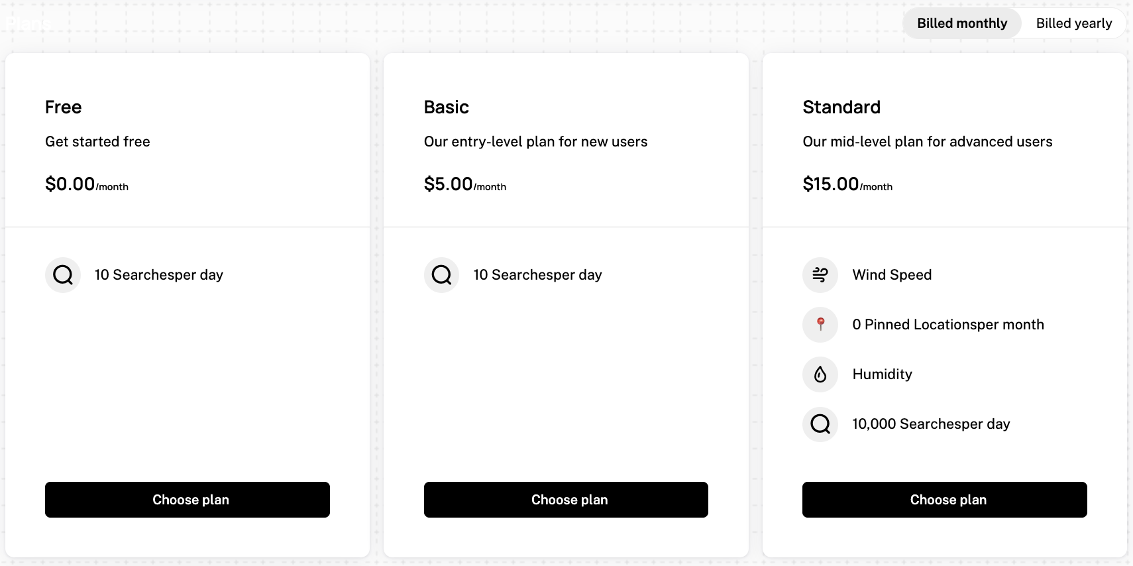Click the Get started free text
1133x566 pixels.
pyautogui.click(x=97, y=141)
